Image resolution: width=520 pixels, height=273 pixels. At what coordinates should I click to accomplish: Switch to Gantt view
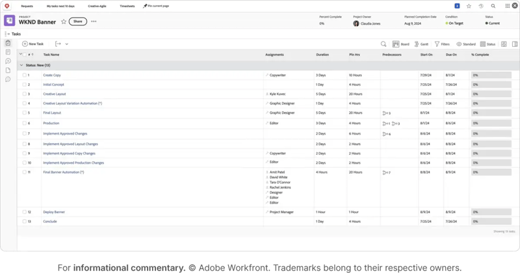[x=421, y=44]
